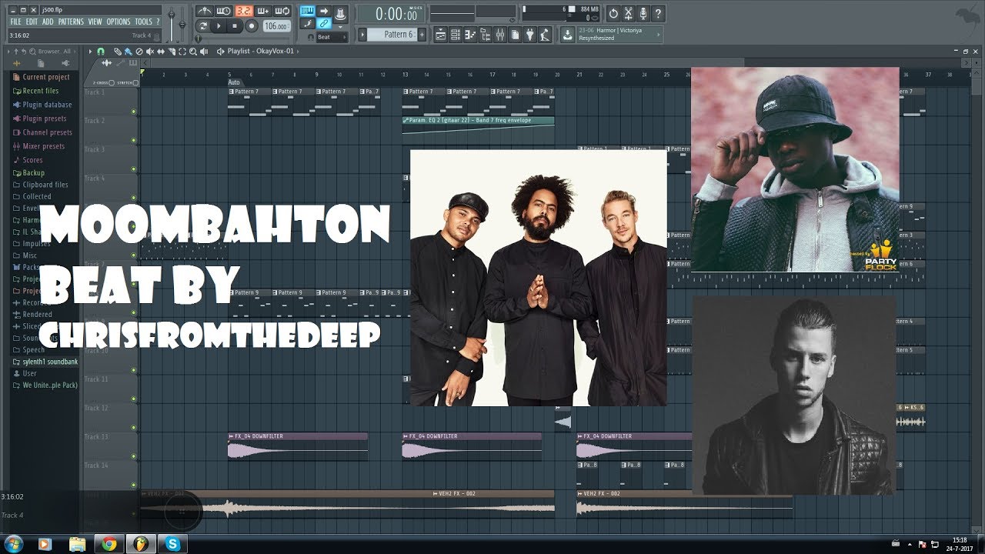Show the Browser from toolbar
The width and height of the screenshot is (985, 554).
point(486,35)
